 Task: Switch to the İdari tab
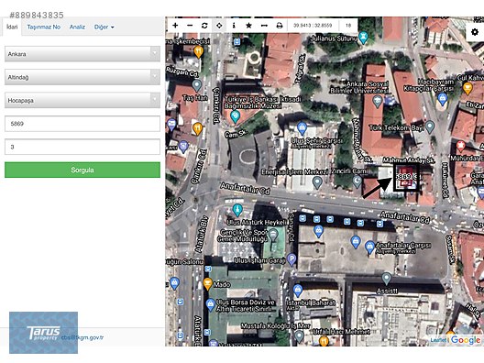12,27
